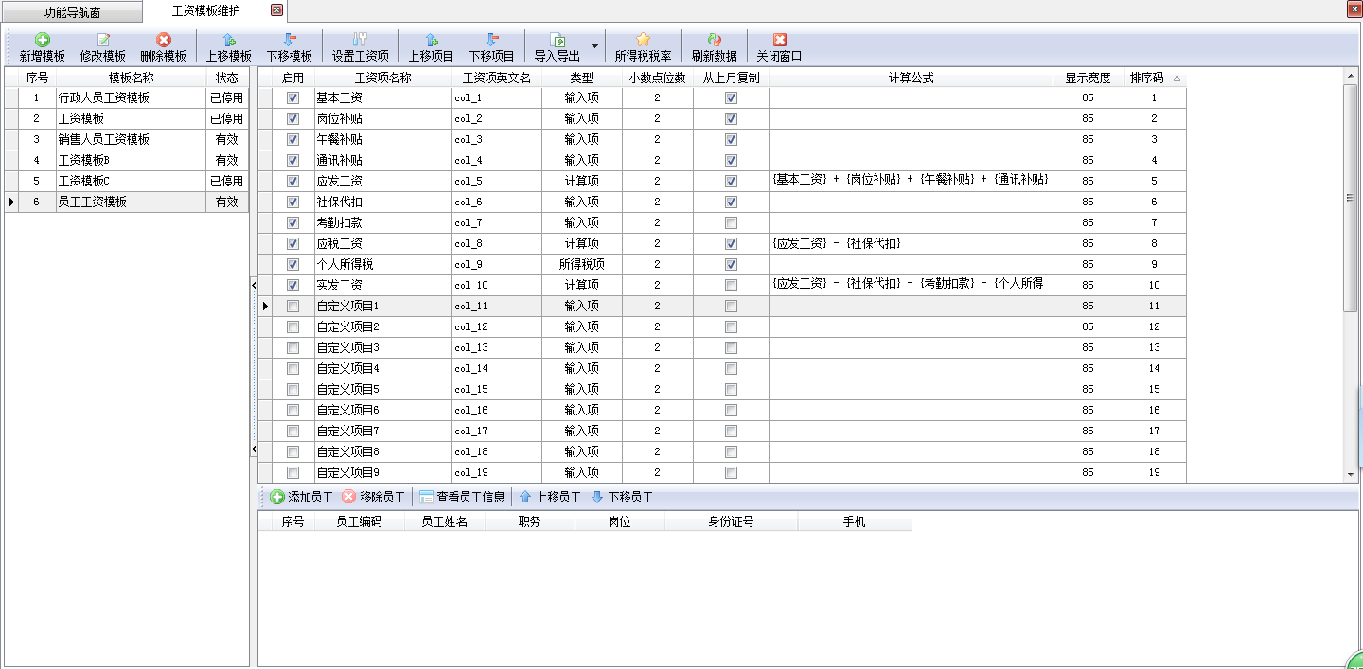Collapse left panel using the upper splitter arrow
The width and height of the screenshot is (1363, 669).
click(253, 284)
